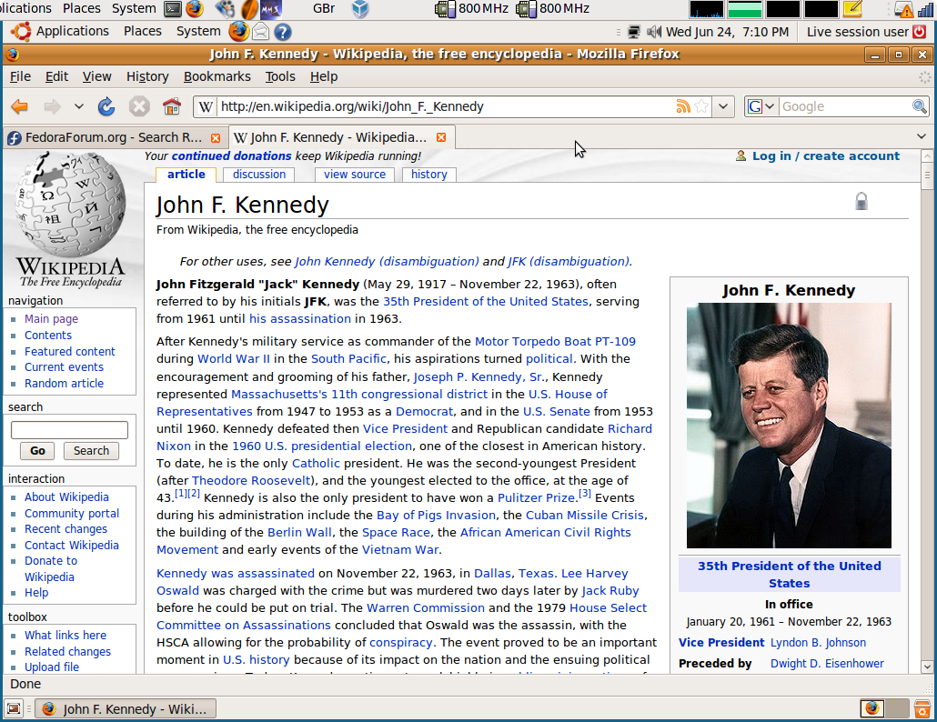Click the warning triangle tray icon
The height and width of the screenshot is (722, 937).
point(903,10)
